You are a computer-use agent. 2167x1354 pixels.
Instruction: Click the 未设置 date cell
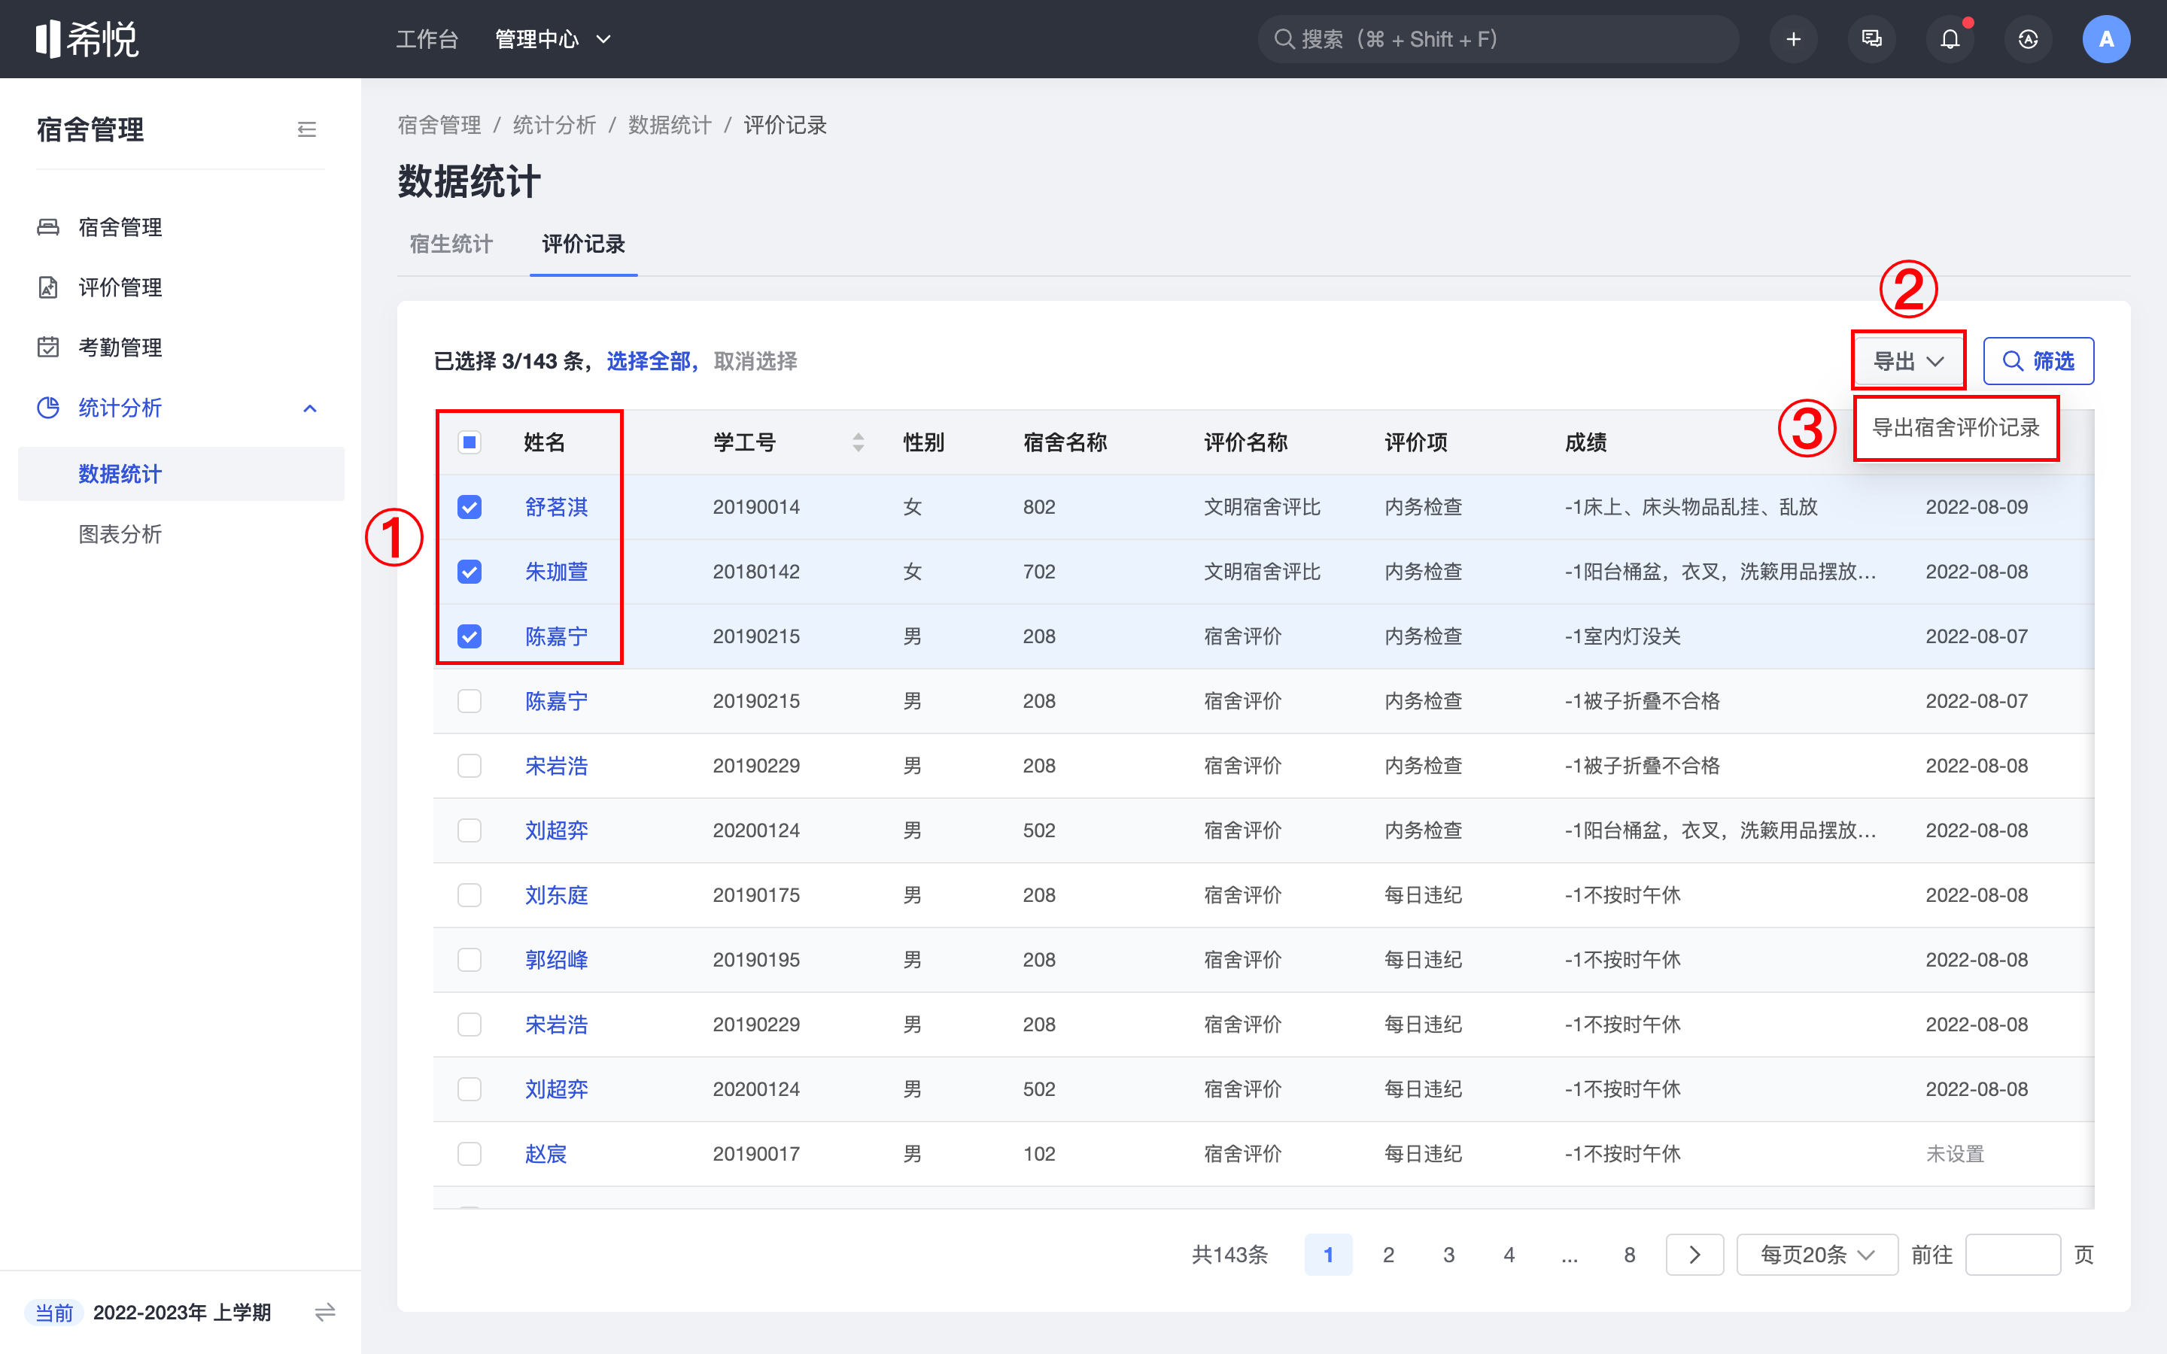click(1955, 1153)
